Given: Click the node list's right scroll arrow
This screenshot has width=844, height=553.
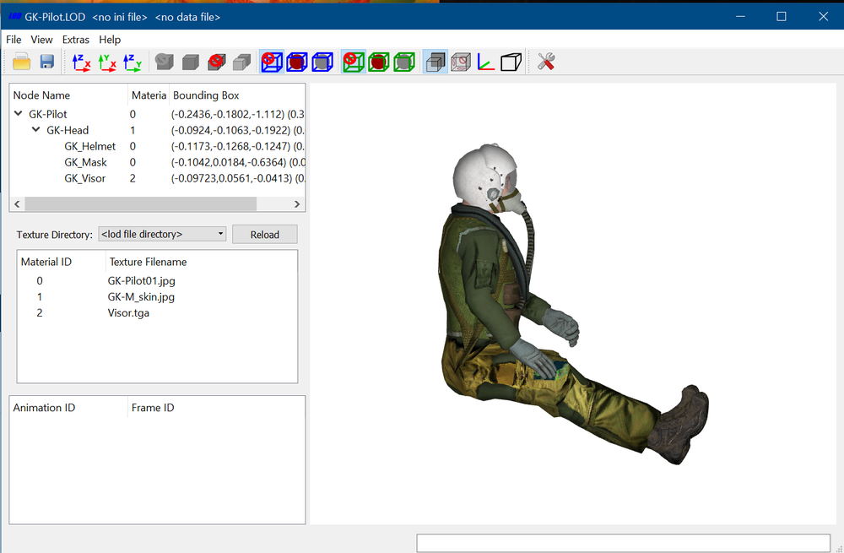Looking at the screenshot, I should click(297, 204).
